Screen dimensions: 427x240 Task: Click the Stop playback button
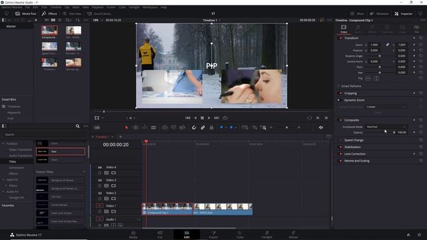pos(202,118)
